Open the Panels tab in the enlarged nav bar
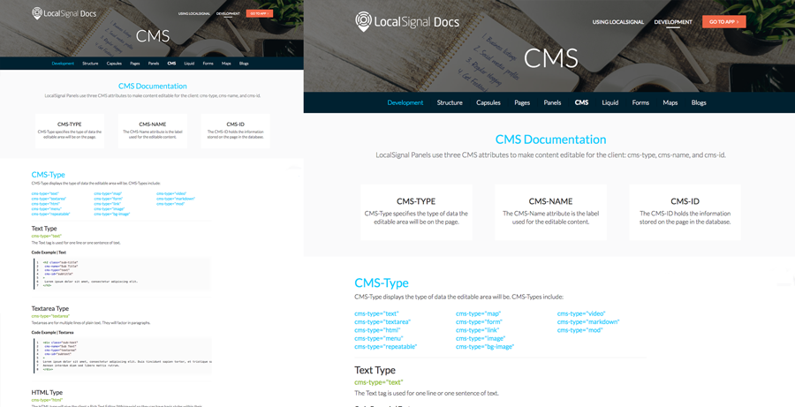This screenshot has height=407, width=795. coord(552,102)
